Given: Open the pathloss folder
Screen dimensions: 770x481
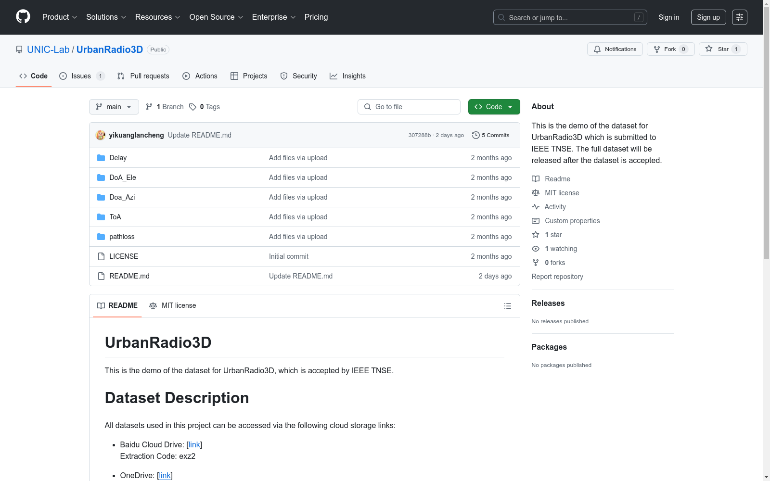Looking at the screenshot, I should coord(122,237).
